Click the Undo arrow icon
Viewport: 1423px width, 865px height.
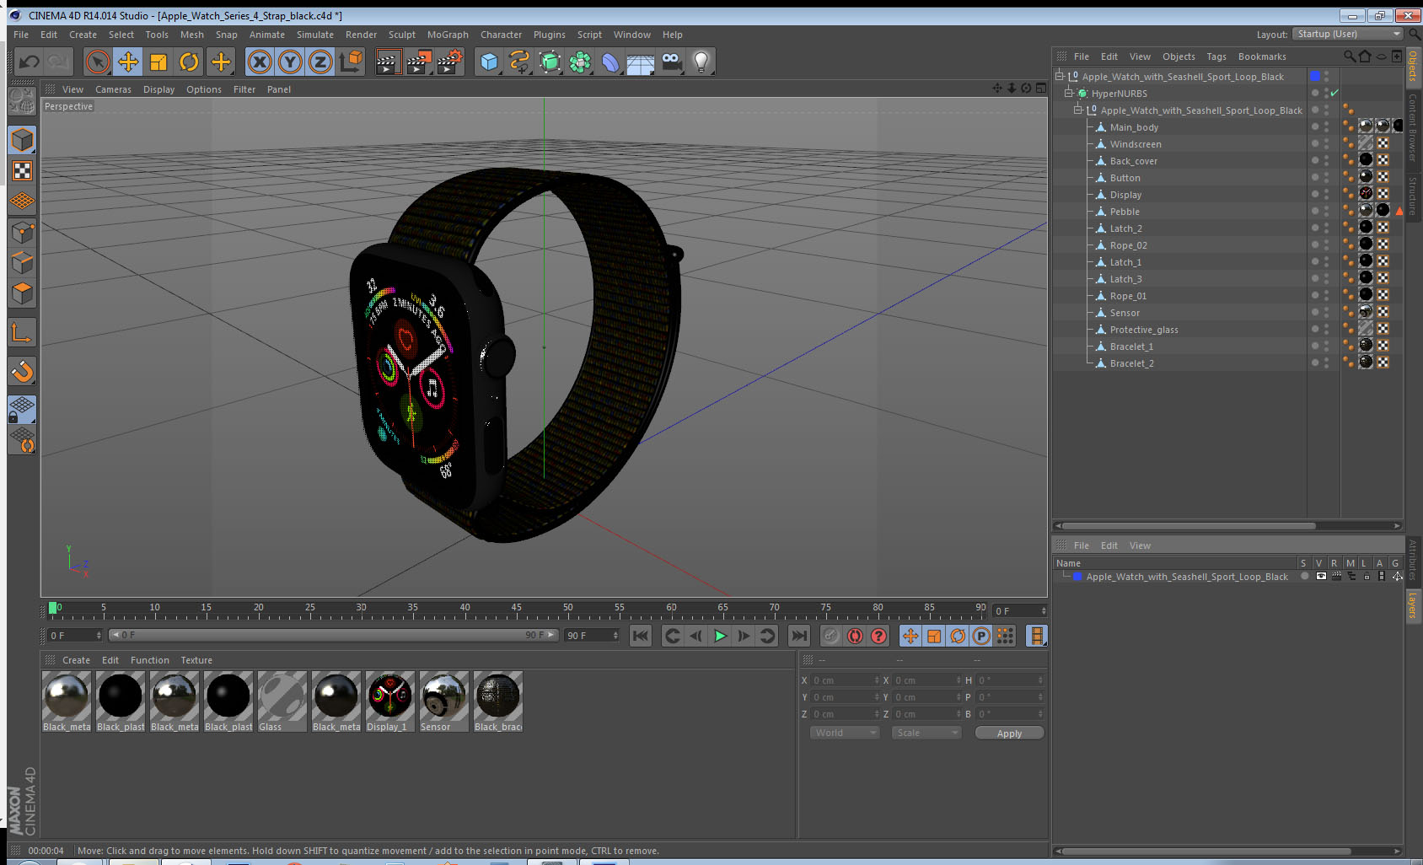point(30,62)
